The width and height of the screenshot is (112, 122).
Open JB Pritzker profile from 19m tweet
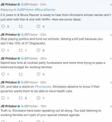pyautogui.click(x=9, y=106)
